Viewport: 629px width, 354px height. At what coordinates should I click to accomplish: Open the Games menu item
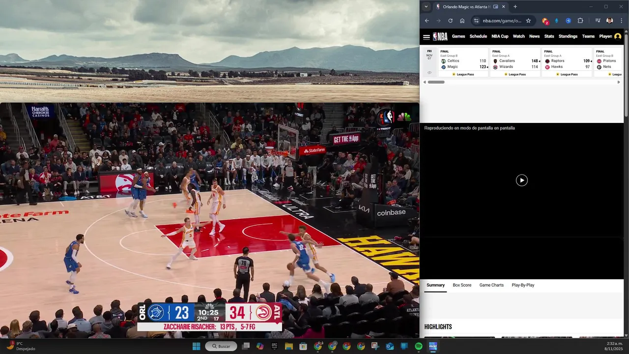pos(458,36)
